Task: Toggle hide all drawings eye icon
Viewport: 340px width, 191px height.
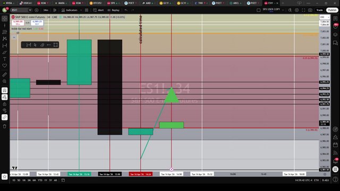Action: 5,111
